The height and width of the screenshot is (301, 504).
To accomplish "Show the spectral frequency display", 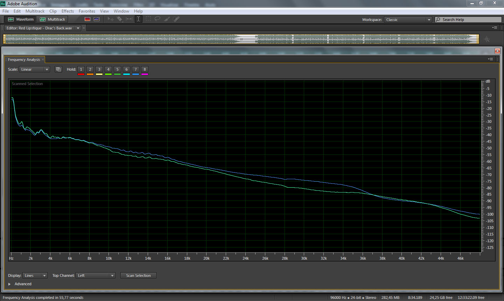I will (87, 19).
